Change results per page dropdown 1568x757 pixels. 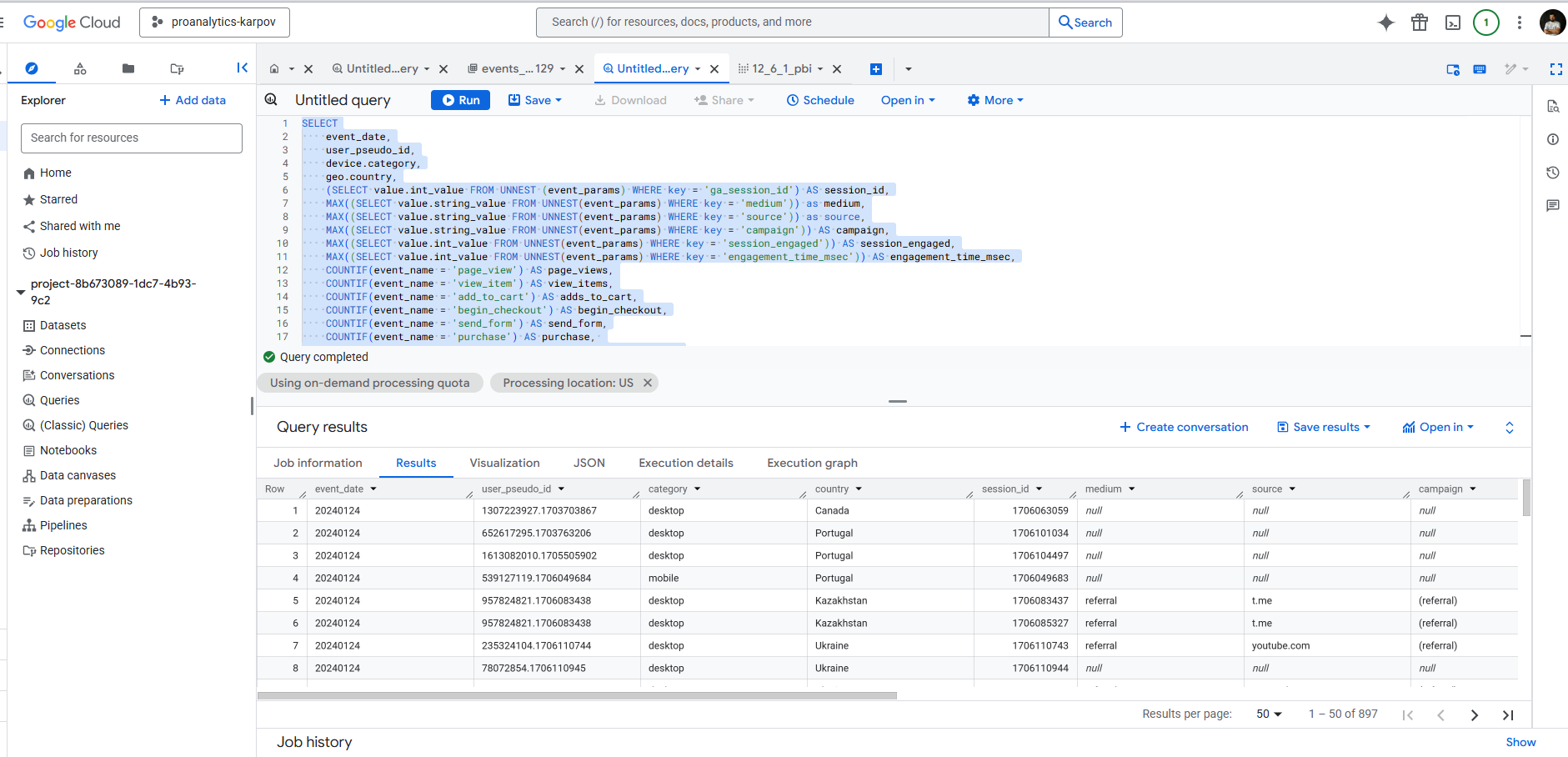click(x=1269, y=714)
